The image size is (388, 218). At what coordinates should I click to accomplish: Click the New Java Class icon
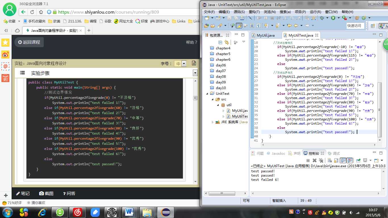coord(364,18)
